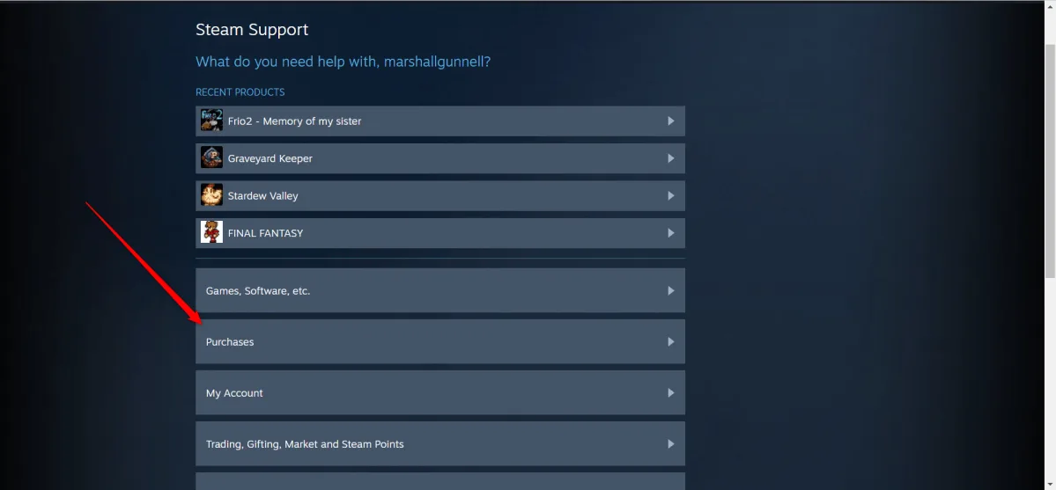Open Trading, Gifting, Market and Steam Points
This screenshot has width=1056, height=490.
click(x=440, y=443)
